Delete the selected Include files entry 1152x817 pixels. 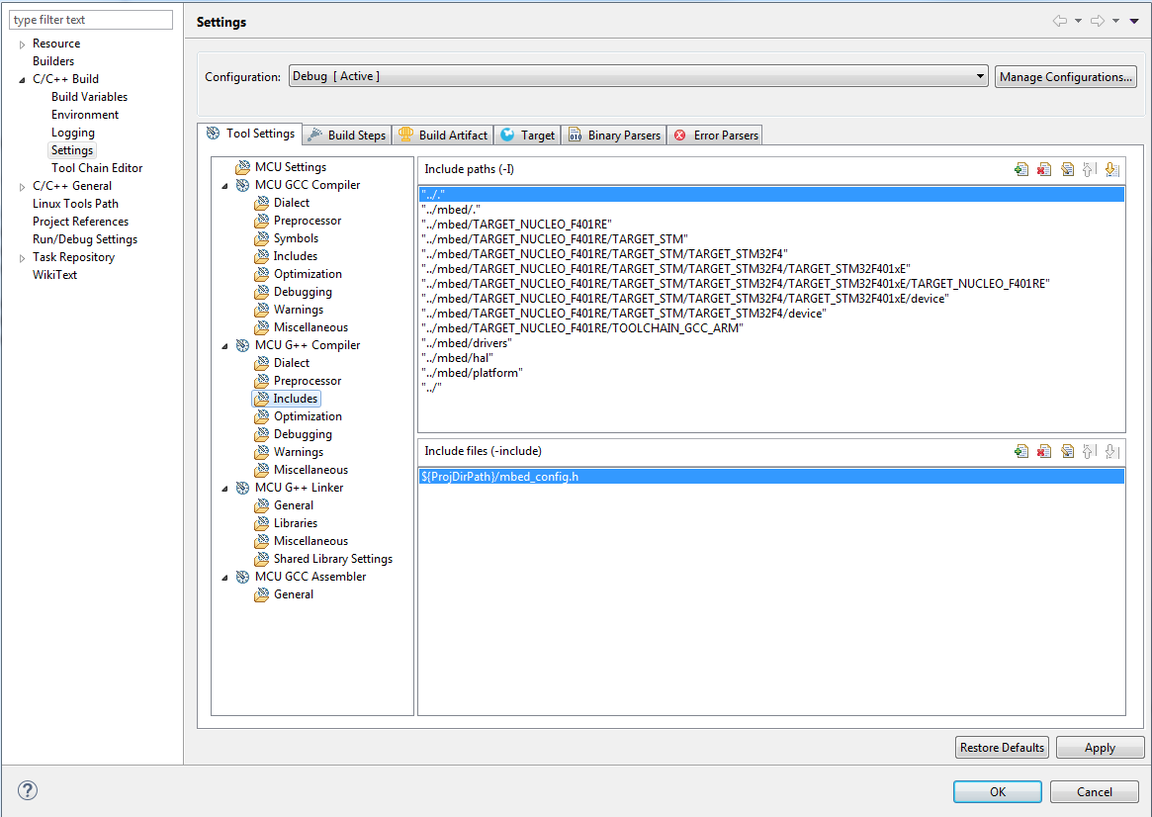pyautogui.click(x=1044, y=452)
